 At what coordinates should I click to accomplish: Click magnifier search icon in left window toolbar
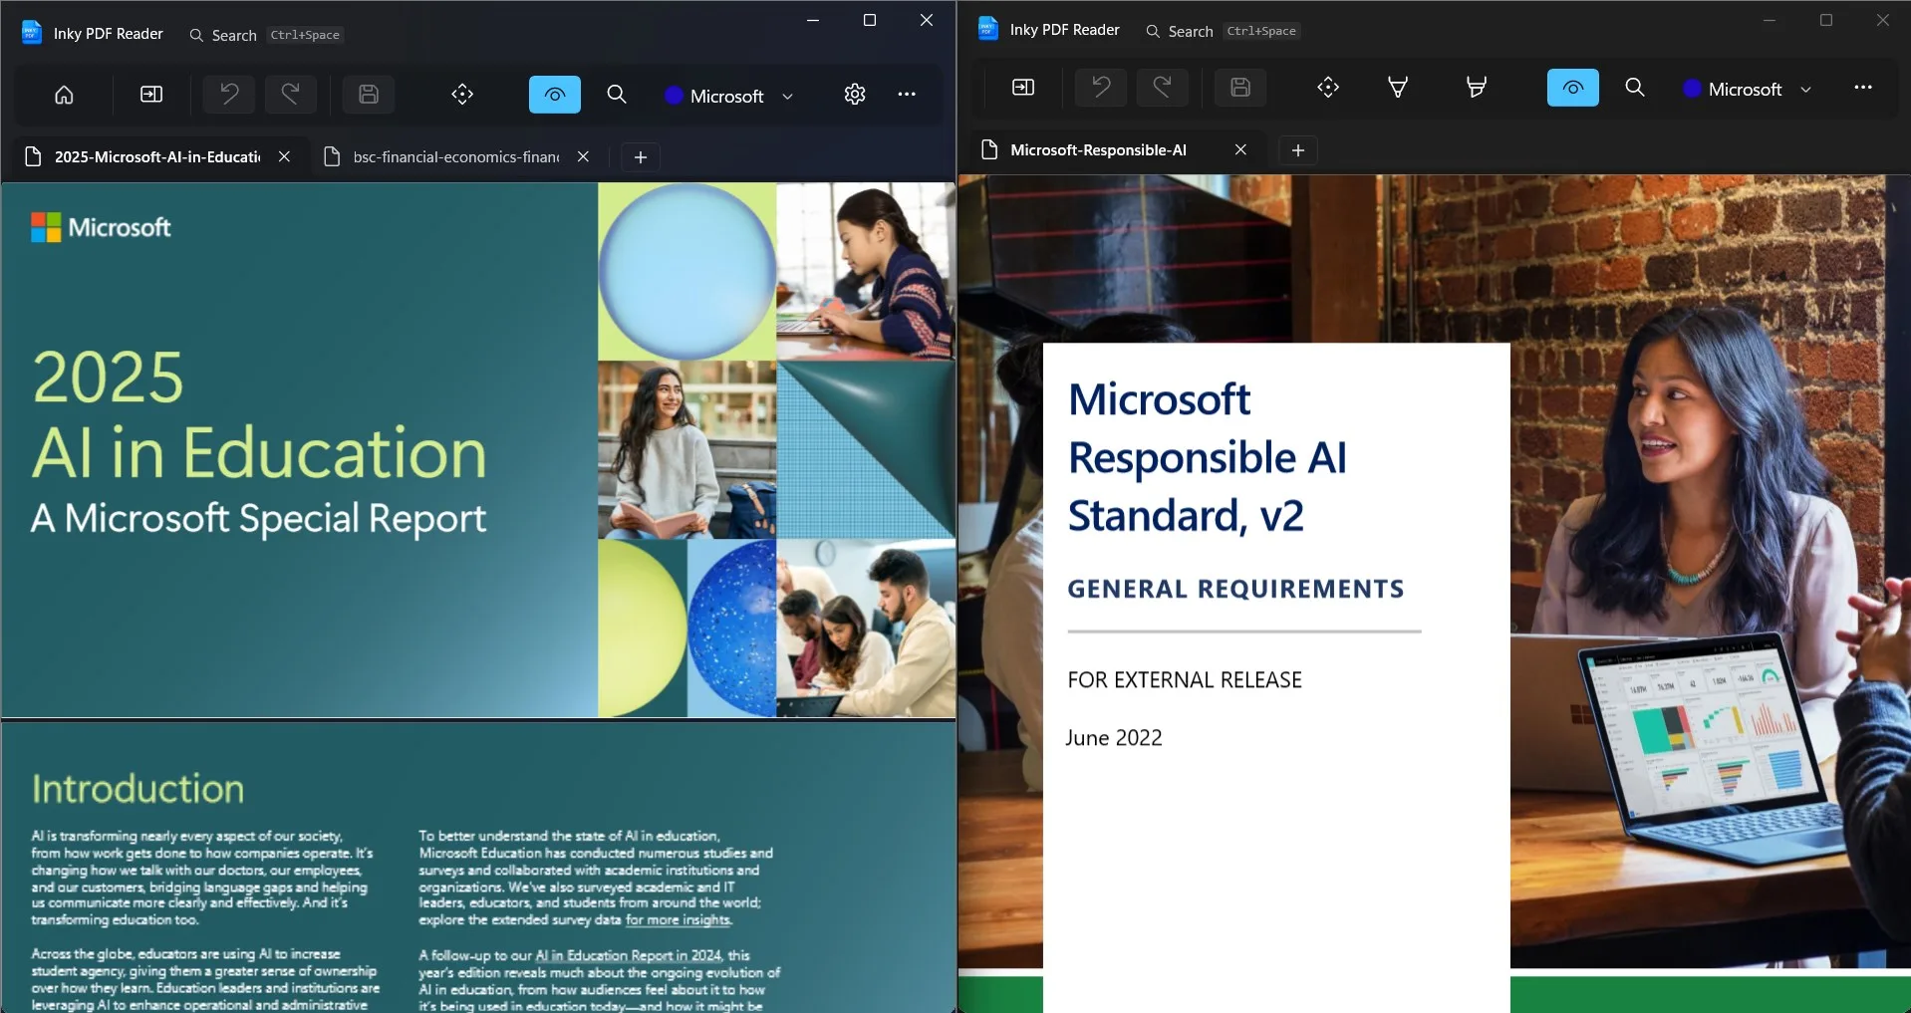[617, 95]
